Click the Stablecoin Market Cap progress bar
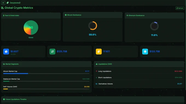 (46, 81)
